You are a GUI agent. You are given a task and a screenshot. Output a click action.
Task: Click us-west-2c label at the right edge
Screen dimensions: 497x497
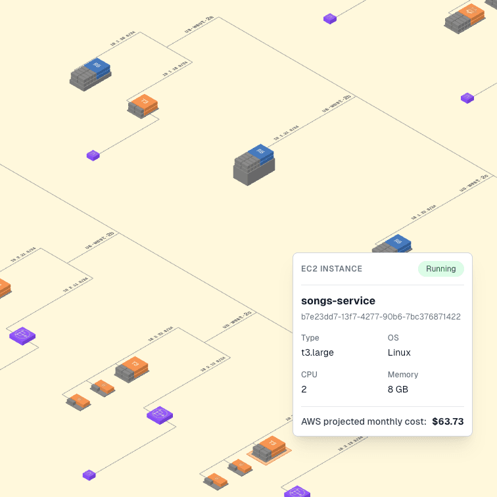(474, 183)
